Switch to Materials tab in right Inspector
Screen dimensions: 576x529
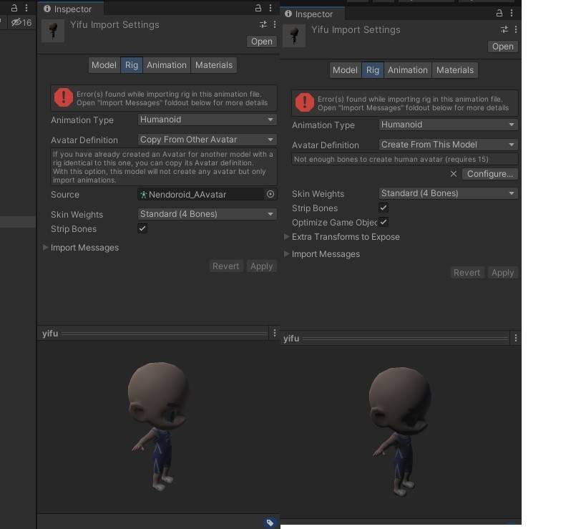click(x=455, y=70)
